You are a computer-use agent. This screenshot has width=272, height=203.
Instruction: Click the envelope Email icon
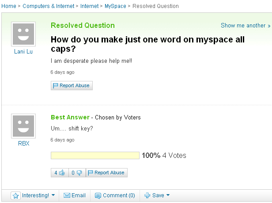coord(67,195)
